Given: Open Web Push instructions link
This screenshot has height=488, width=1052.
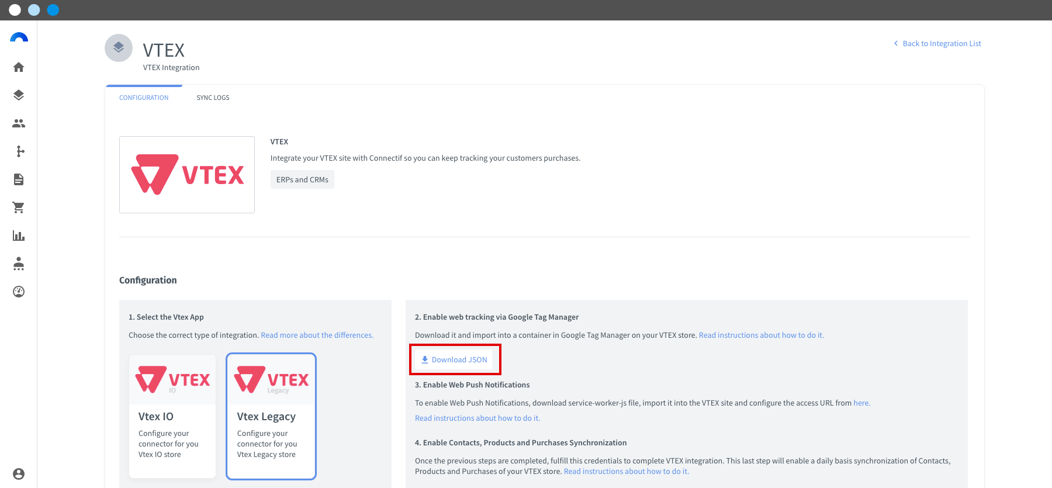Looking at the screenshot, I should click(477, 418).
